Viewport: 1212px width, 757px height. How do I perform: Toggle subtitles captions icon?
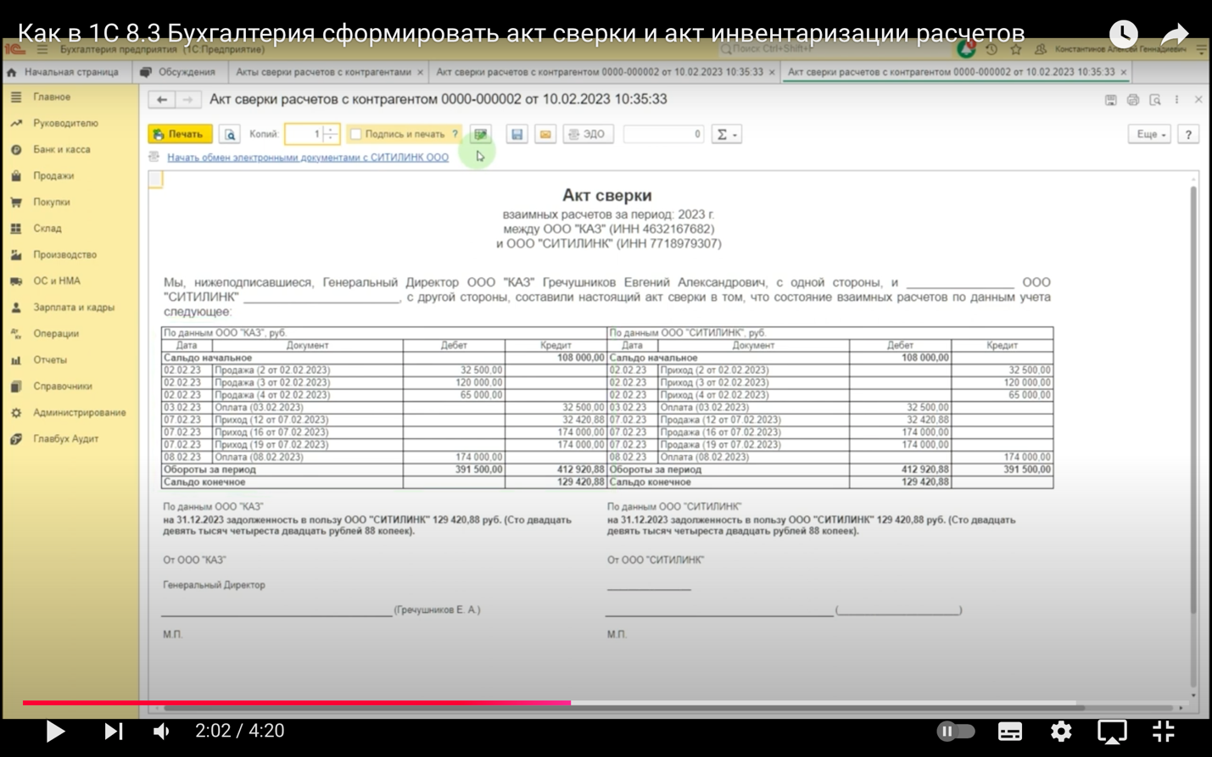(x=1009, y=731)
